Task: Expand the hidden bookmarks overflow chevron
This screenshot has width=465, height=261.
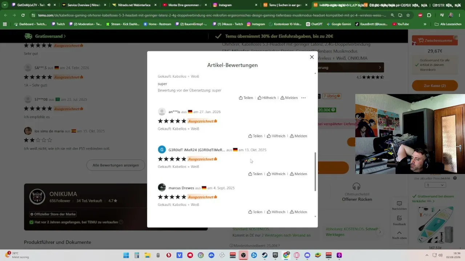Action: (x=425, y=24)
